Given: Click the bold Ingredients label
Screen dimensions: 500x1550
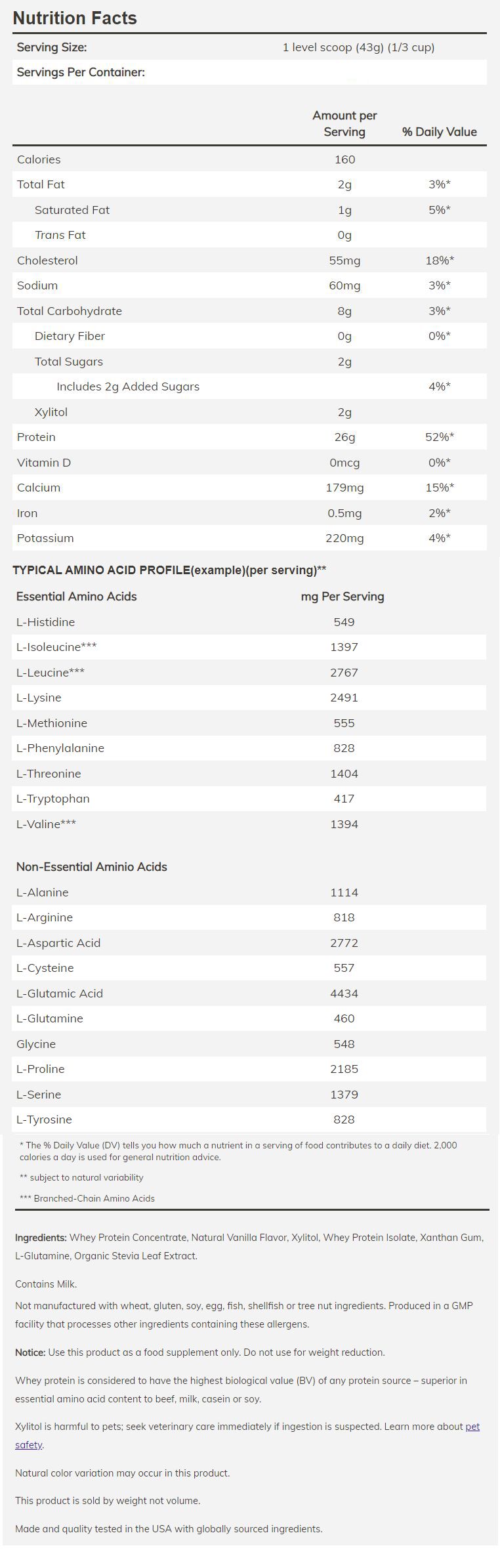Looking at the screenshot, I should (x=41, y=1238).
